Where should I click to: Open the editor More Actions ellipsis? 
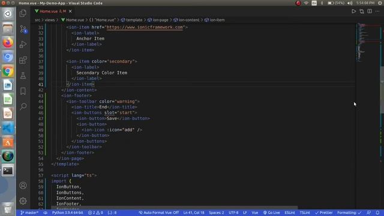click(377, 11)
